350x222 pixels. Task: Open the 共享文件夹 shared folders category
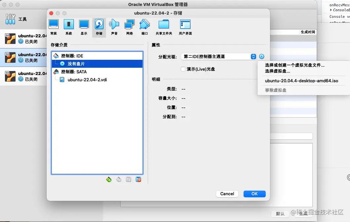pyautogui.click(x=164, y=27)
